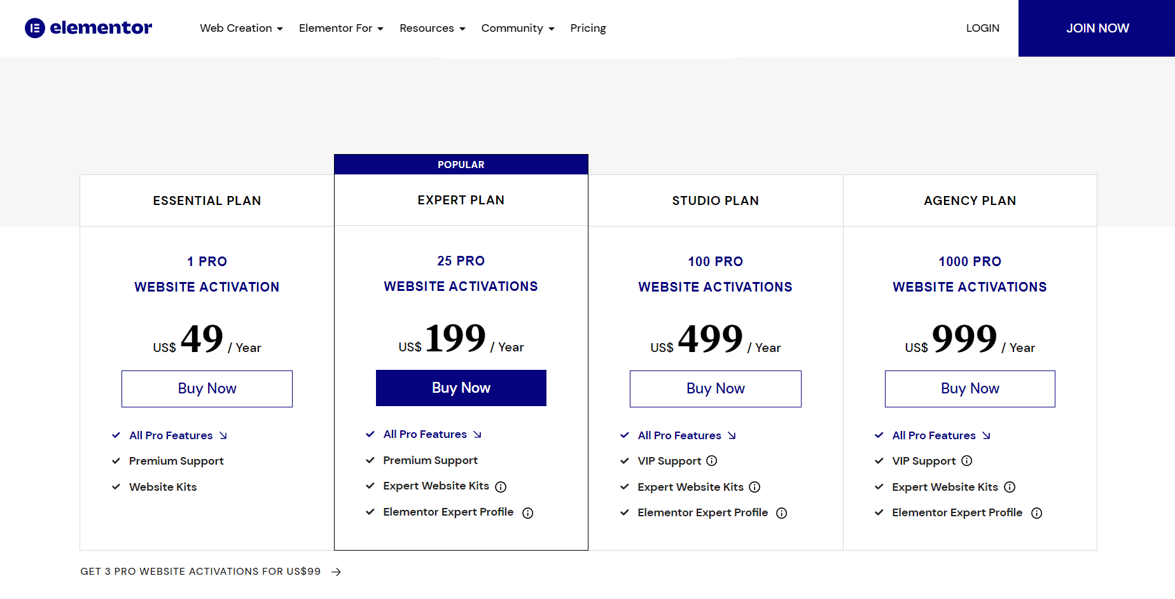Screen dimensions: 1175x599
Task: Click Buy Now on the Expert Plan
Action: [461, 388]
